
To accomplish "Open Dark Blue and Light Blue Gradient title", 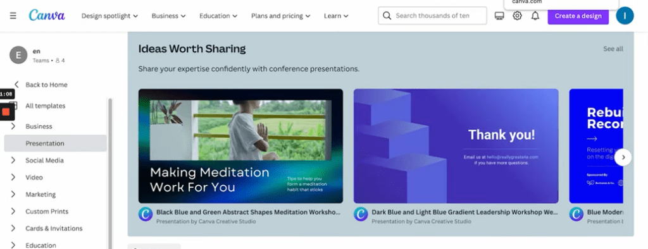I will (x=464, y=212).
